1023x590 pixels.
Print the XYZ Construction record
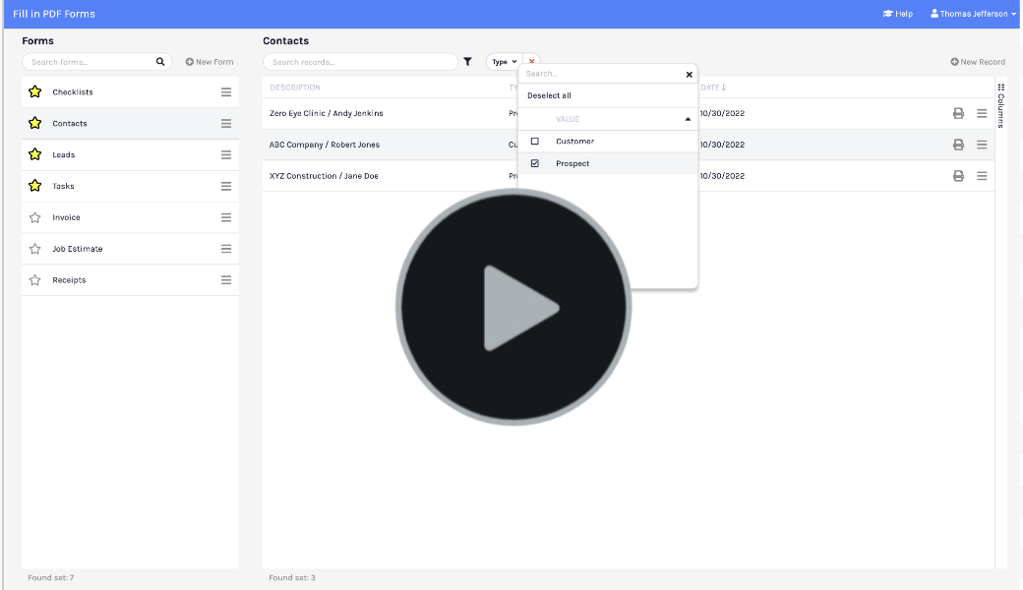coord(958,176)
